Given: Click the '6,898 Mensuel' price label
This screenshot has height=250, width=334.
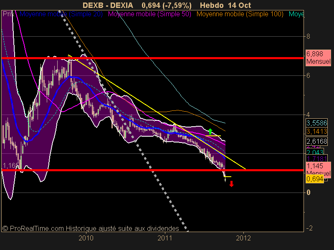Looking at the screenshot, I should tap(318, 58).
